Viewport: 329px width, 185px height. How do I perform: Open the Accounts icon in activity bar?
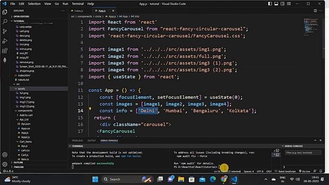pyautogui.click(x=5, y=155)
